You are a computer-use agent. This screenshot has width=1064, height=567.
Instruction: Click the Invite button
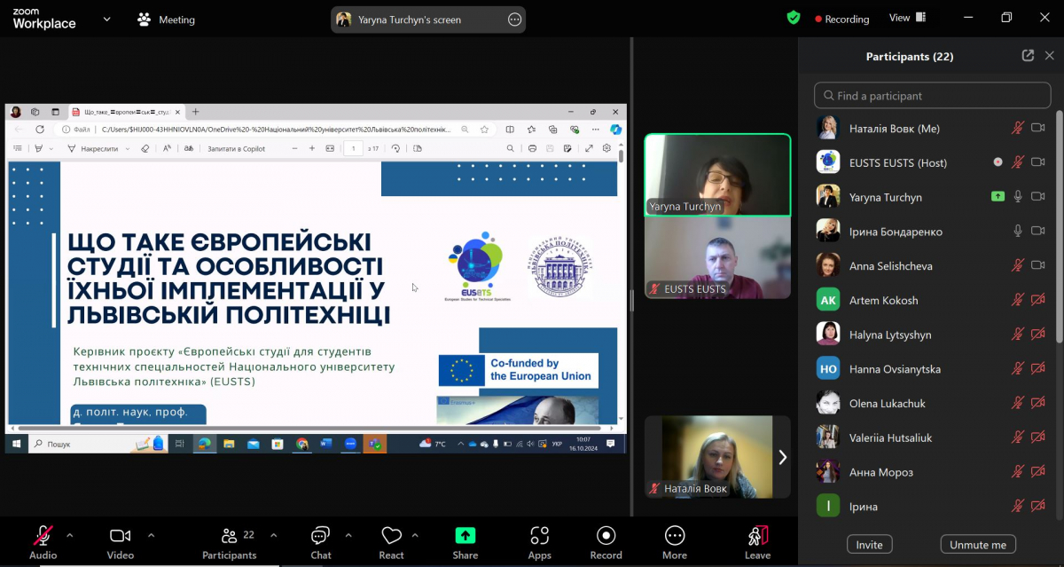[869, 545]
